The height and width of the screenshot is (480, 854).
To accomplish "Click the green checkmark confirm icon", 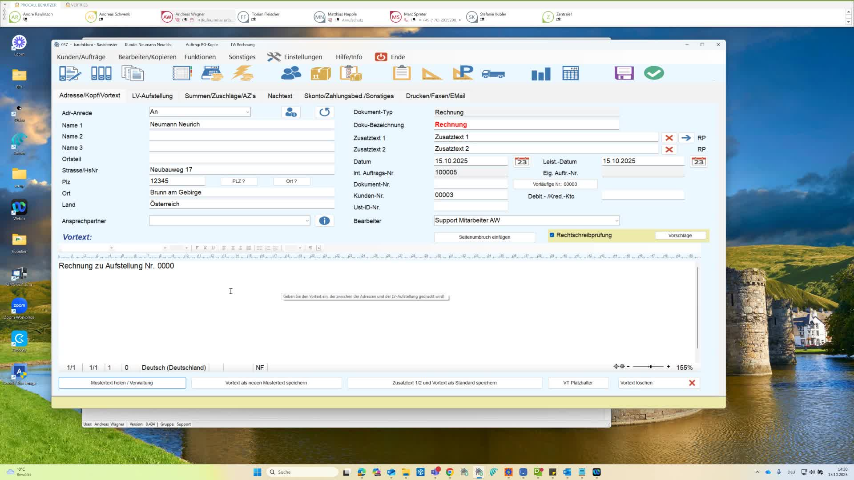I will pyautogui.click(x=653, y=73).
